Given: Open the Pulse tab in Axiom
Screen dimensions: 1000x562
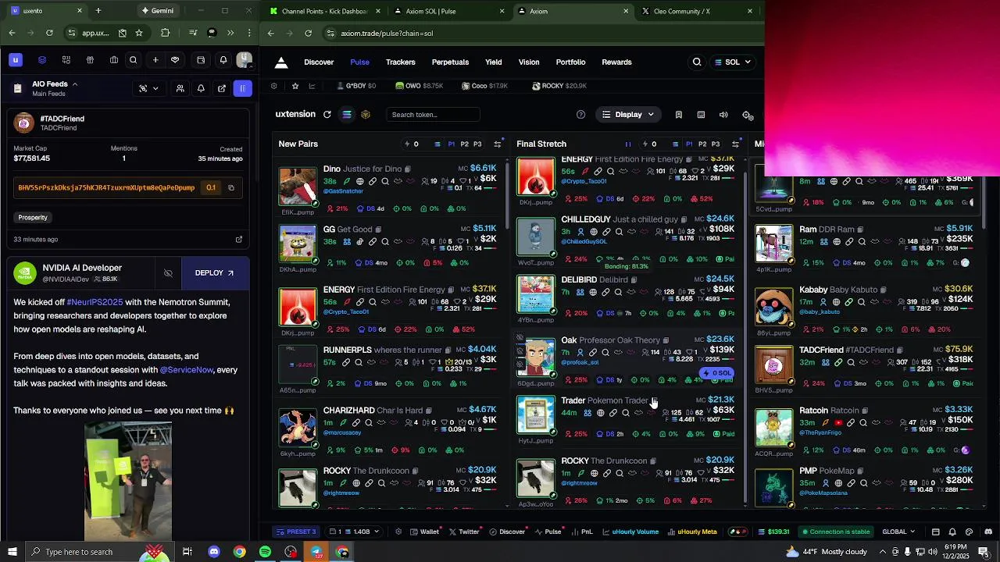Looking at the screenshot, I should point(360,62).
